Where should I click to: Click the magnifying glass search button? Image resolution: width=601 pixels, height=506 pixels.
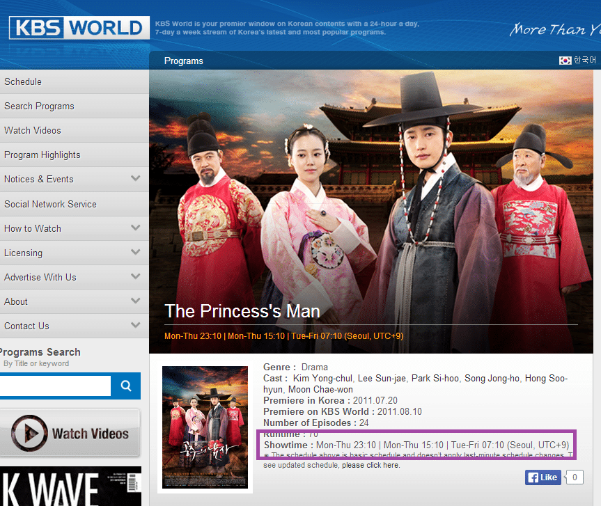point(126,386)
